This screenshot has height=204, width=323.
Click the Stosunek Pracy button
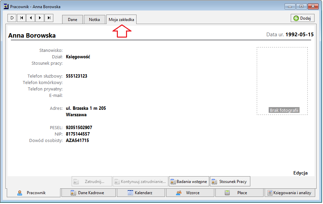click(230, 182)
